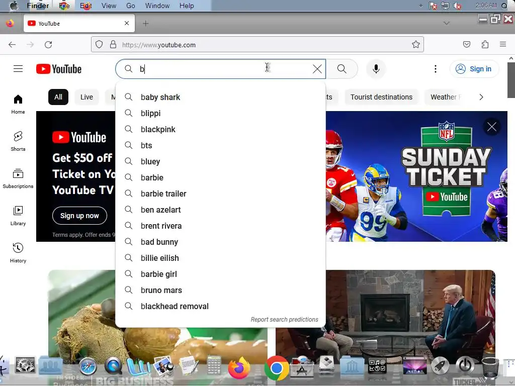This screenshot has width=515, height=386.
Task: Open Safari compass in the dock
Action: (x=88, y=366)
